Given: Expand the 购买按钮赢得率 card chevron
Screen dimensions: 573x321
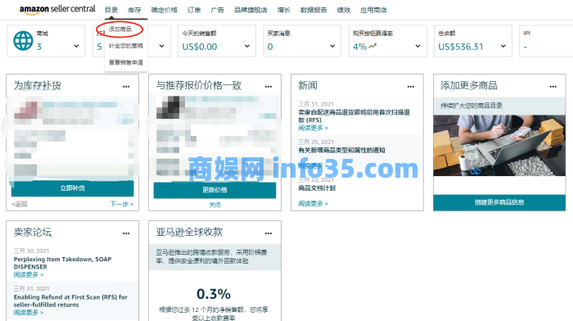Looking at the screenshot, I should pyautogui.click(x=417, y=46).
